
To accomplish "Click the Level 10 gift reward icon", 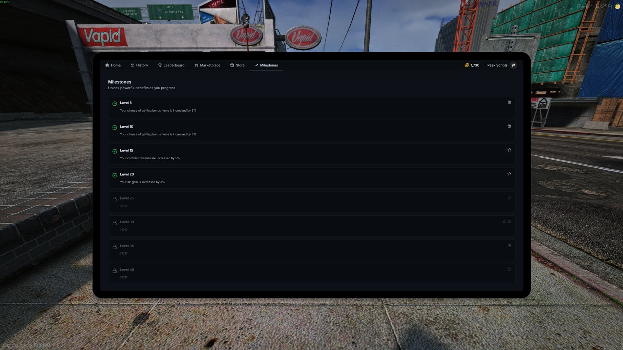I will [509, 126].
